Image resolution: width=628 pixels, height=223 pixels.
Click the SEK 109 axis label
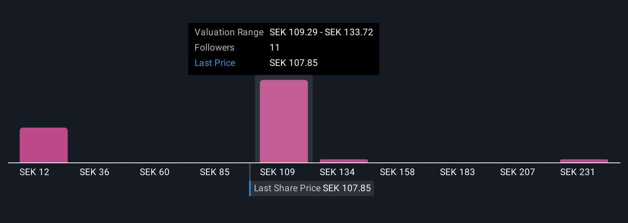point(277,172)
